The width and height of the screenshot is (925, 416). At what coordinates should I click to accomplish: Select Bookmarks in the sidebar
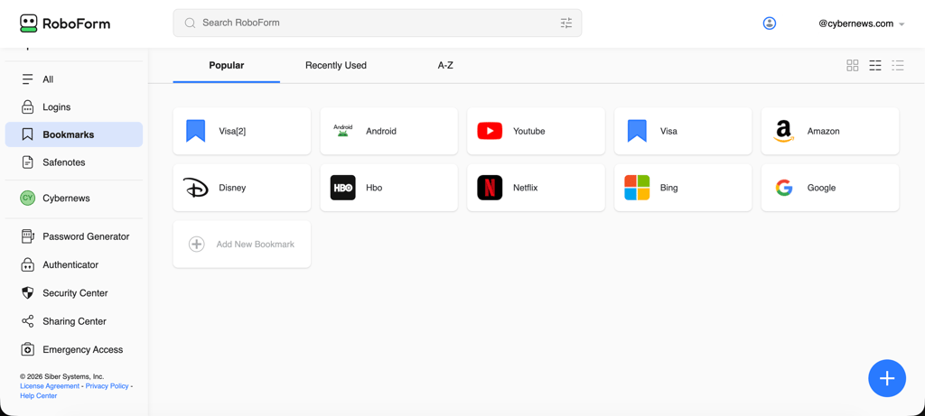(74, 134)
